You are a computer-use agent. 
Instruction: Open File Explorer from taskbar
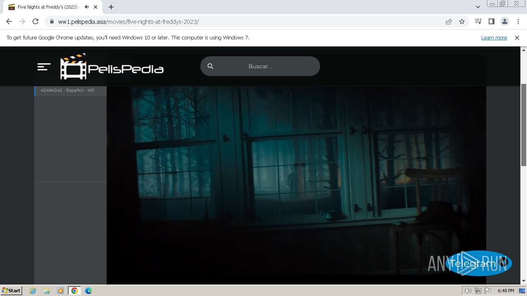(x=47, y=291)
